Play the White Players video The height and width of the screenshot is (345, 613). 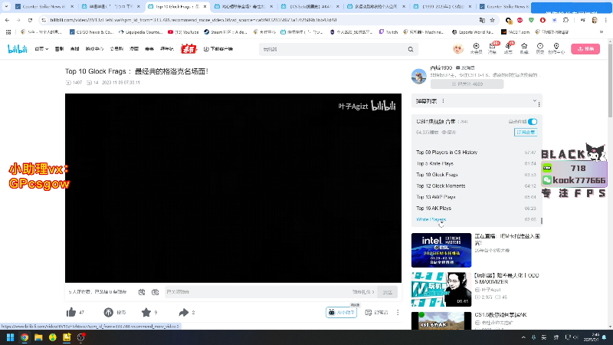click(x=431, y=219)
